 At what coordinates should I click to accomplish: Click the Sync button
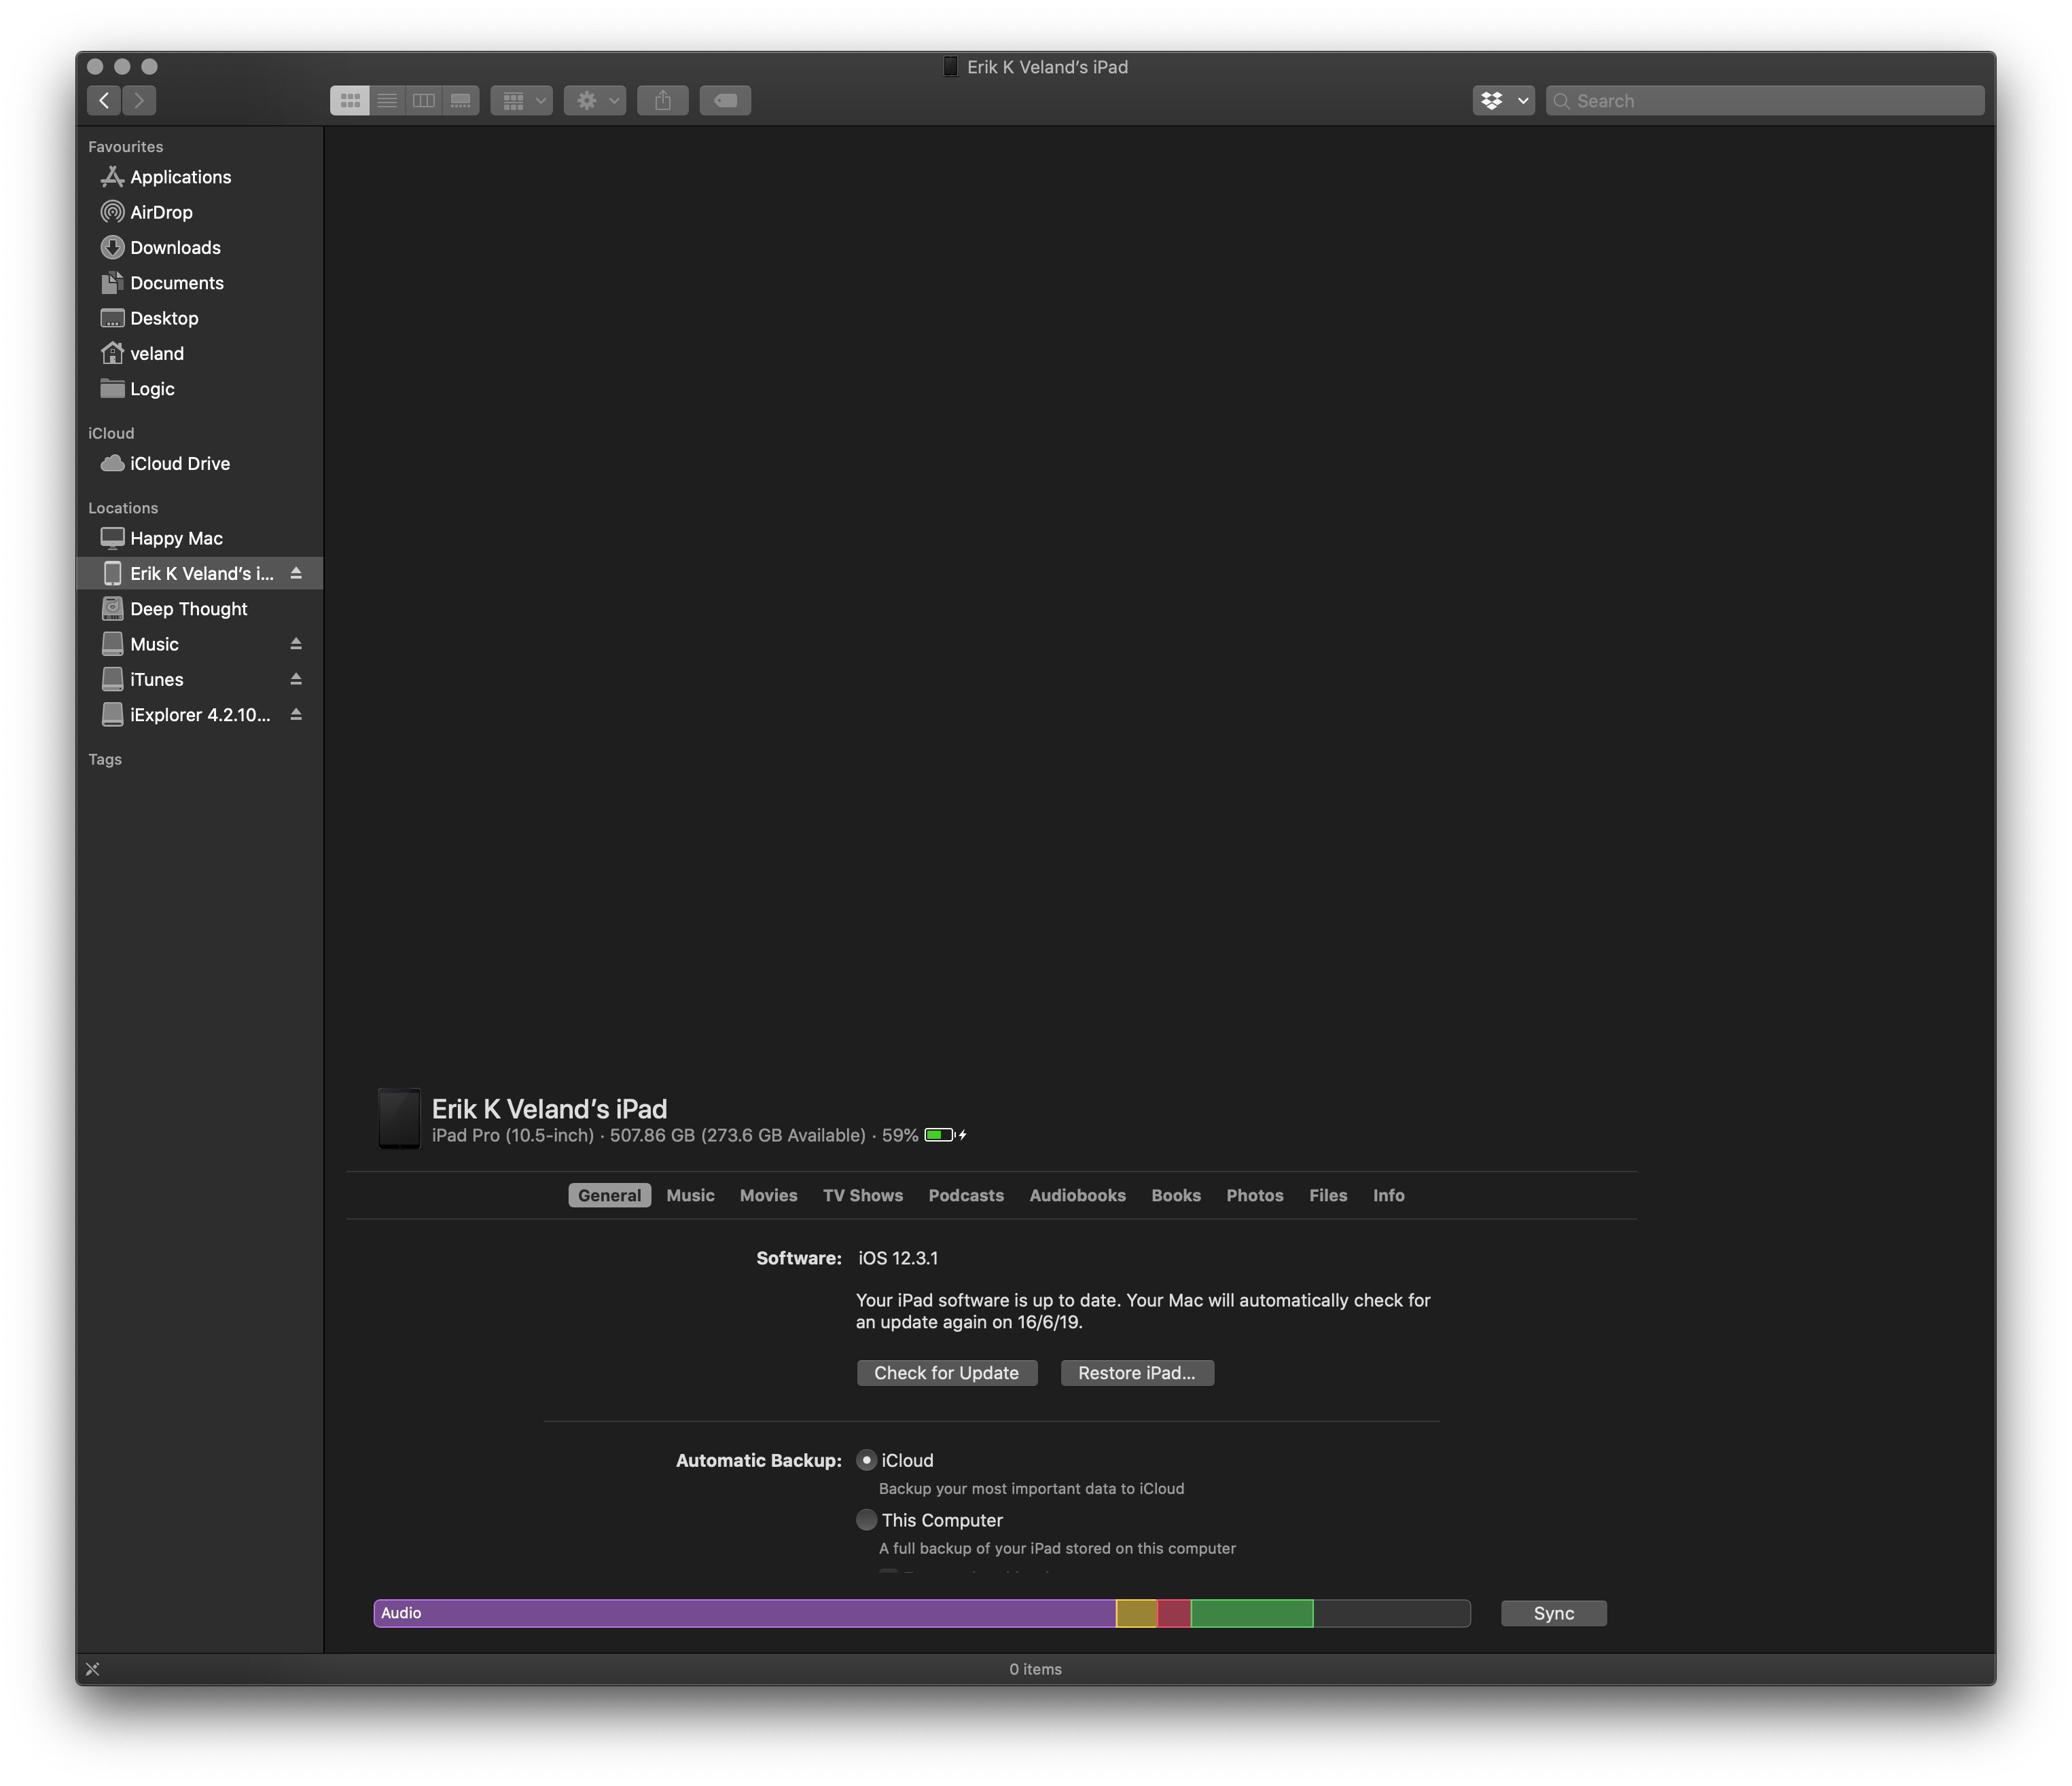click(1554, 1613)
